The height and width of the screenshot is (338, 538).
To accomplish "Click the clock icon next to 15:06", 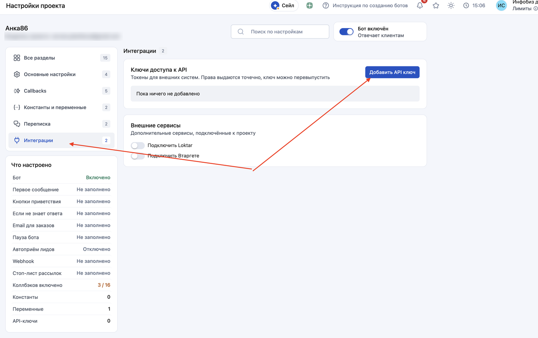I will pyautogui.click(x=466, y=5).
